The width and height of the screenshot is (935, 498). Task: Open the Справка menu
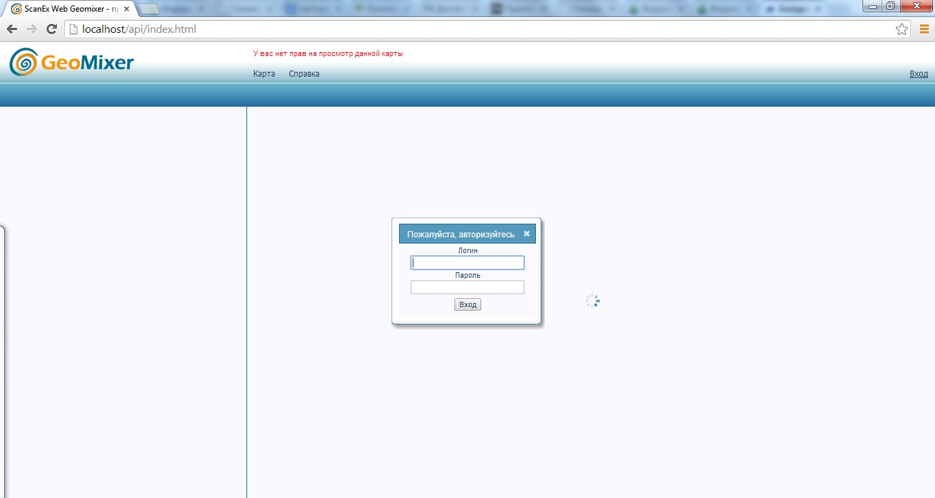pyautogui.click(x=304, y=74)
